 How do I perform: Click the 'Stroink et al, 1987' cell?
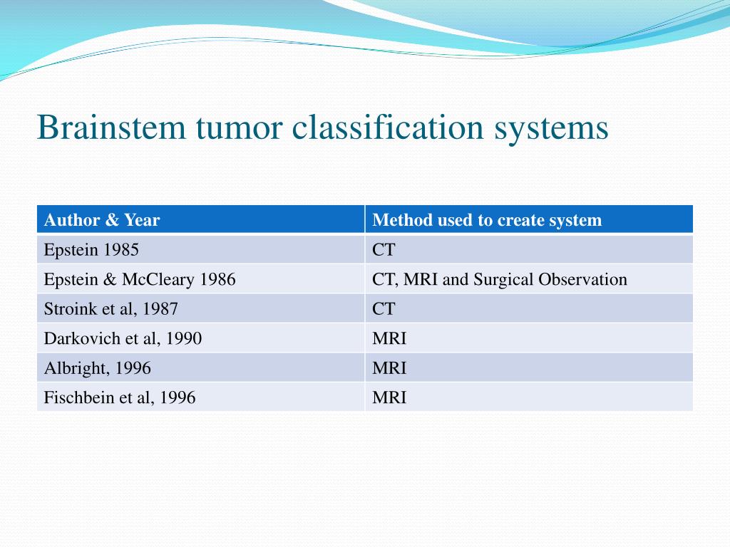pos(200,308)
